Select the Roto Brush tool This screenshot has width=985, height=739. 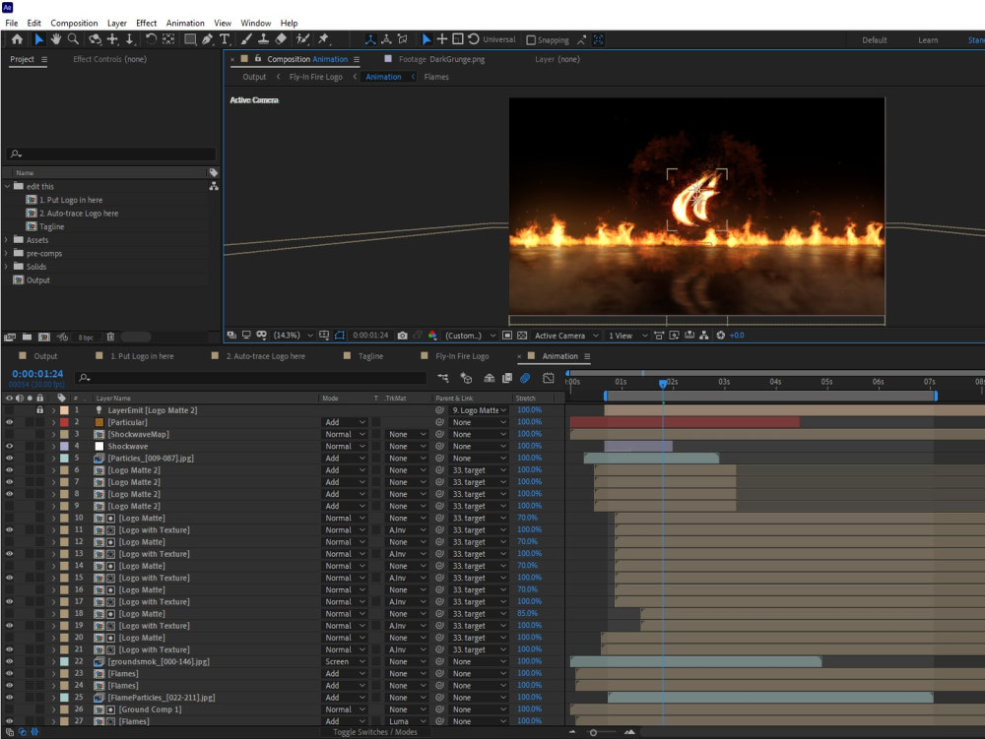pyautogui.click(x=302, y=39)
